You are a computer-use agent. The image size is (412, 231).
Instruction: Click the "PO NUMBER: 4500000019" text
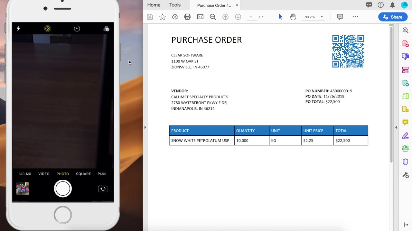[329, 91]
